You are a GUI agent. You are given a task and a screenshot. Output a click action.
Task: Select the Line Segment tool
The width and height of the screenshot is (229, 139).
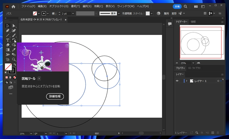pyautogui.click(x=8, y=35)
